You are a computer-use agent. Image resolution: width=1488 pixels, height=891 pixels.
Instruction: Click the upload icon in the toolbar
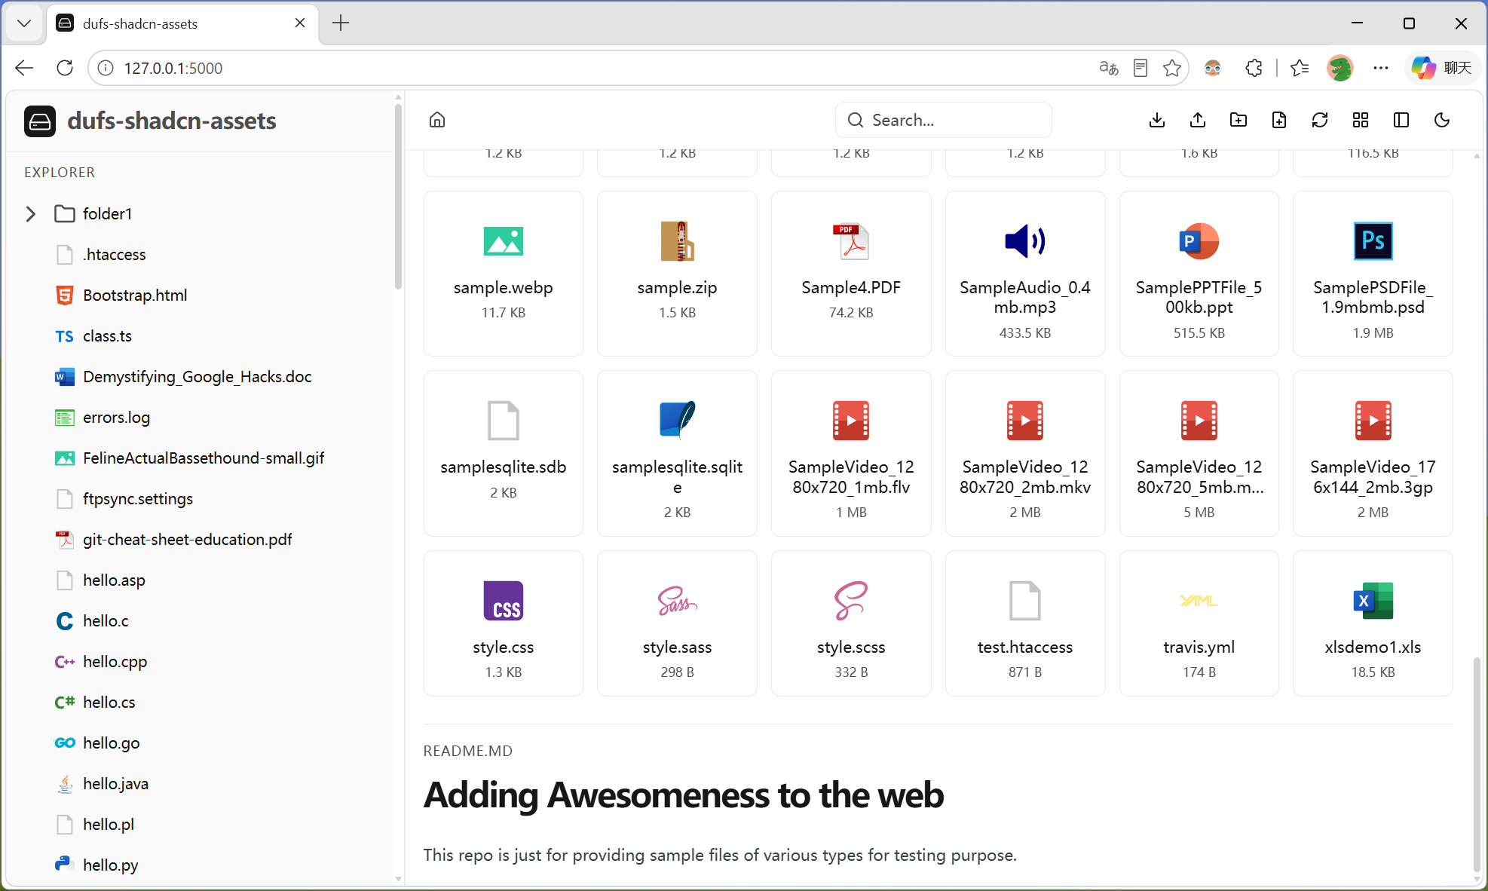point(1198,120)
